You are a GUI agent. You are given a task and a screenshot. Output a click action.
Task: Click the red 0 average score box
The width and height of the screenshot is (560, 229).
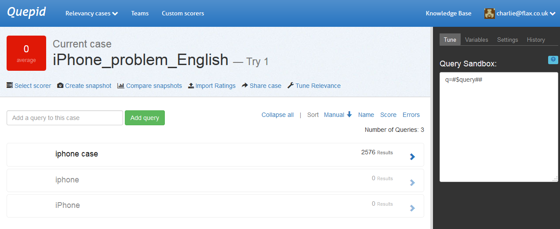pos(26,53)
